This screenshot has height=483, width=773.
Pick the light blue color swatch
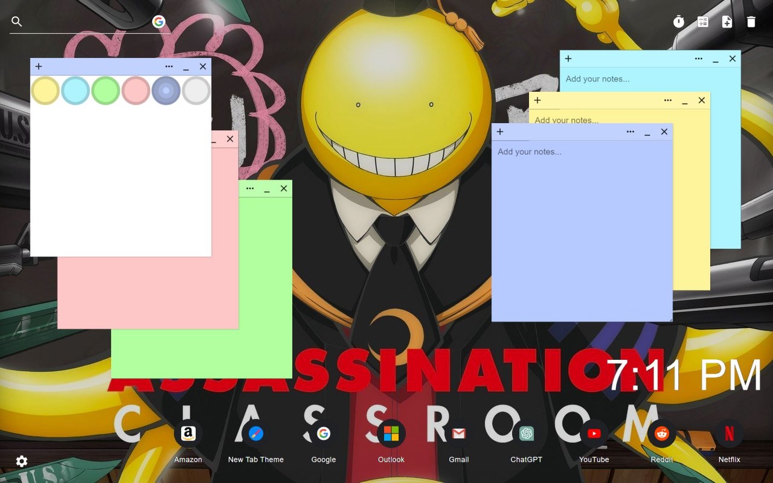click(75, 91)
